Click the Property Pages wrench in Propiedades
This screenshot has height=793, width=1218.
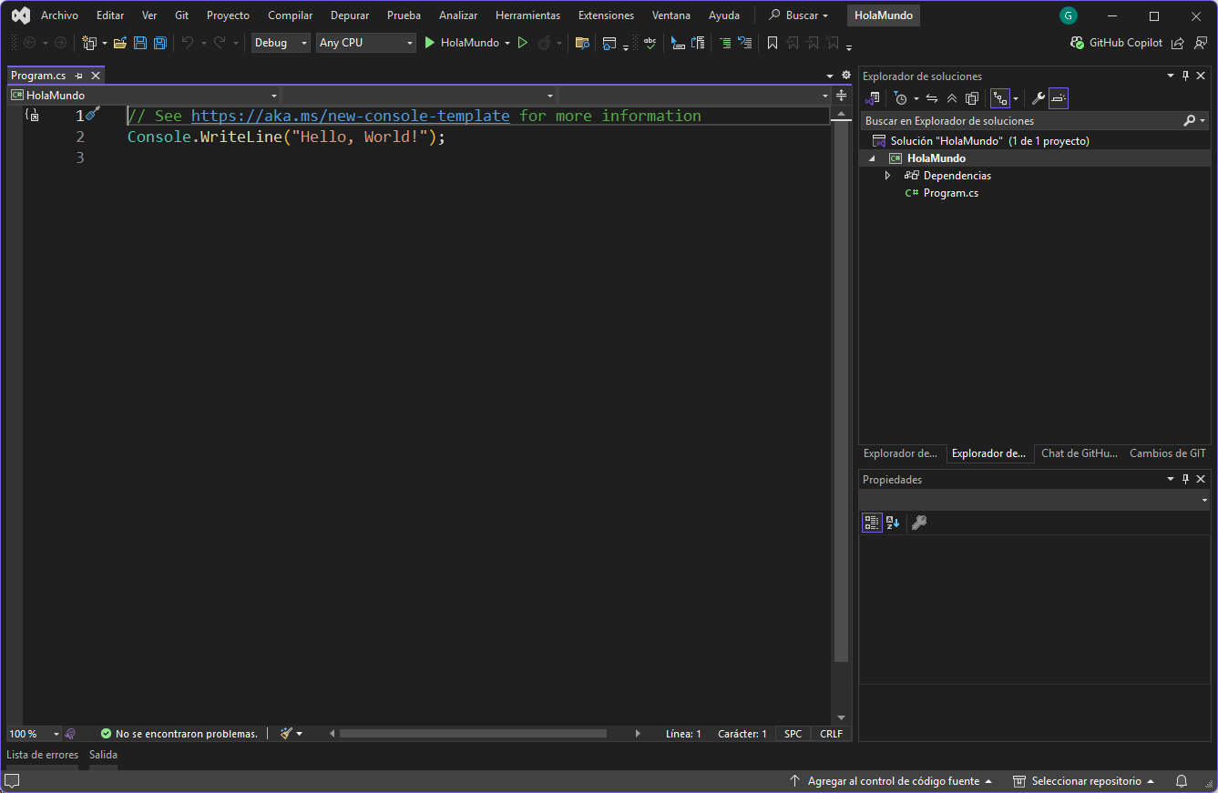(x=919, y=523)
